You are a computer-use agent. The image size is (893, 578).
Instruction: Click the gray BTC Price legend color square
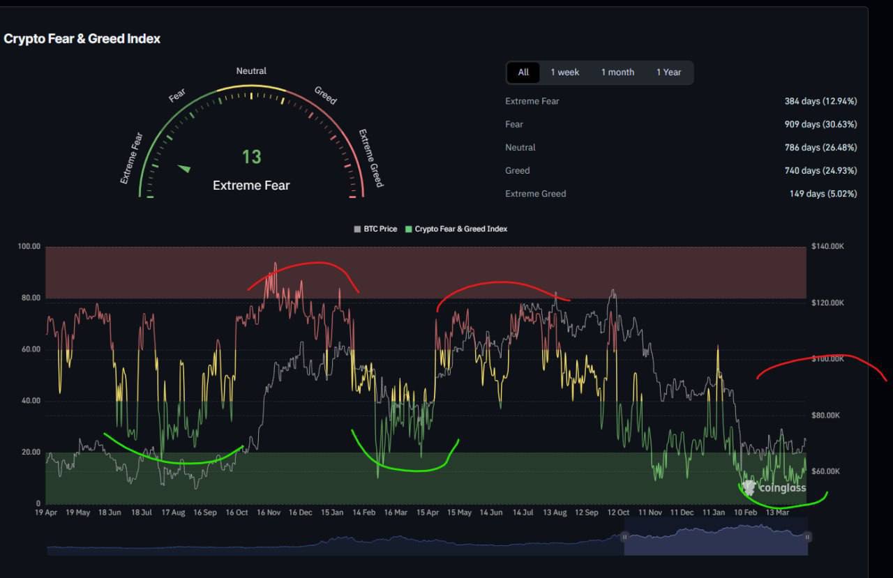click(357, 229)
